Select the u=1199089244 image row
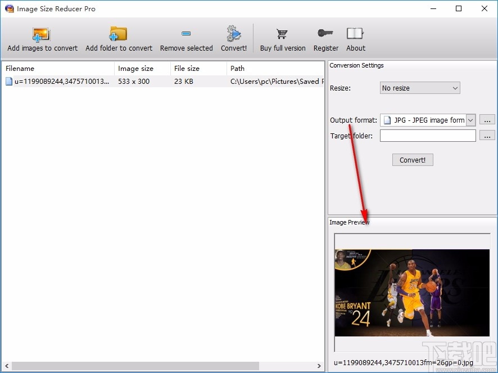 [x=56, y=81]
